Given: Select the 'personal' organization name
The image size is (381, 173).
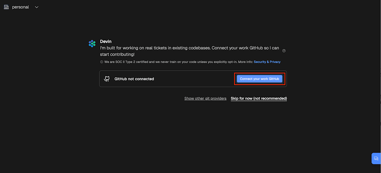Looking at the screenshot, I should [x=20, y=7].
